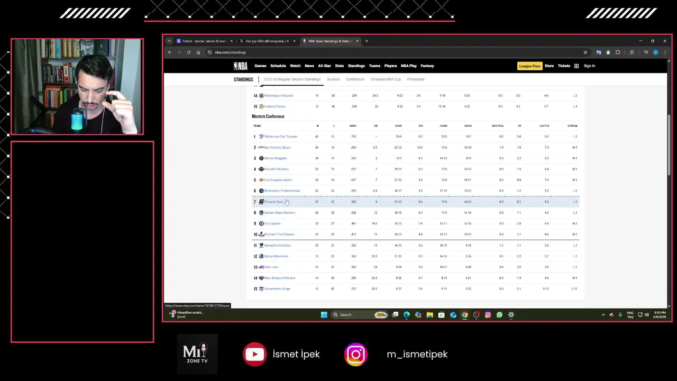
Task: Go back with the browser back arrow
Action: pyautogui.click(x=170, y=52)
